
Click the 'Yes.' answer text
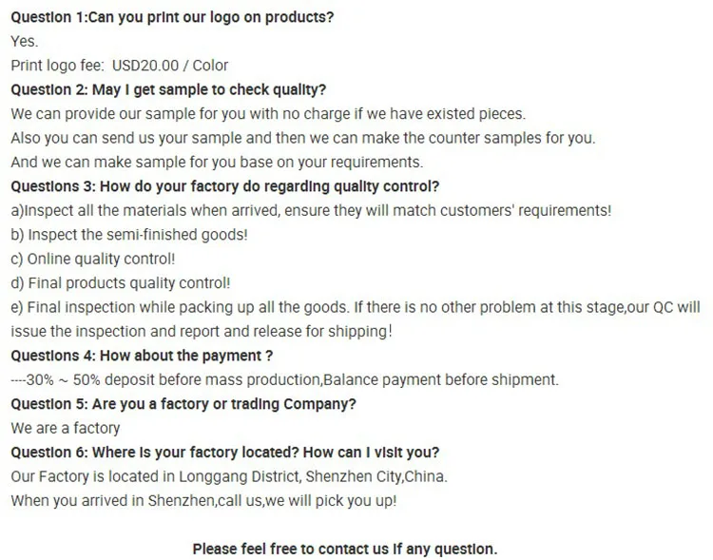[x=25, y=42]
